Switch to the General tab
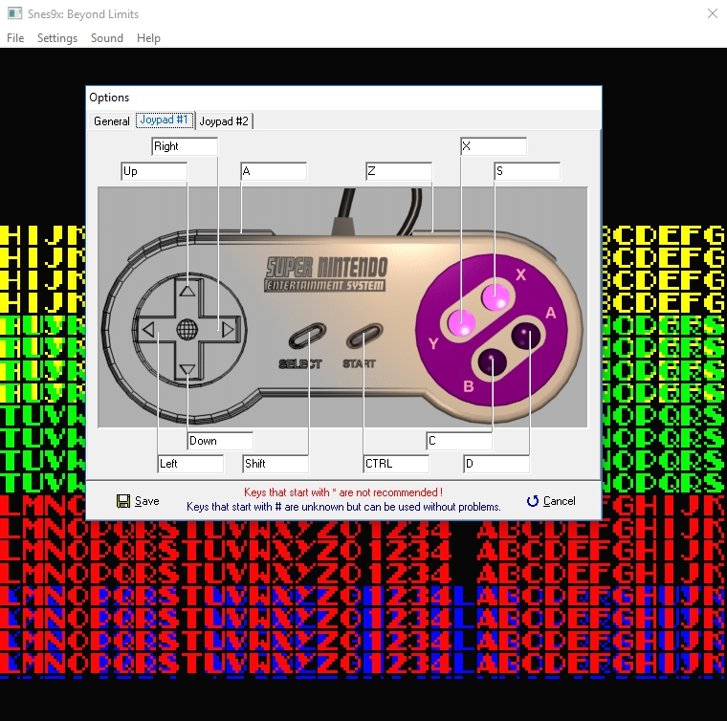Image resolution: width=727 pixels, height=721 pixels. coord(111,120)
